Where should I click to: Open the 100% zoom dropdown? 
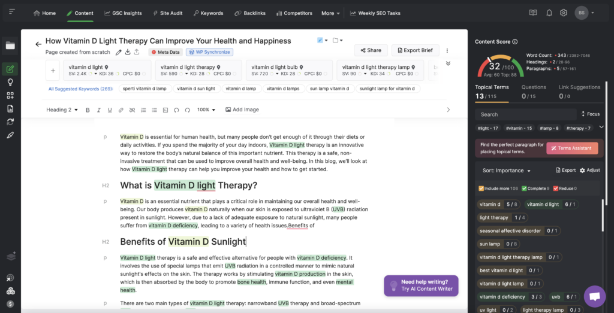click(206, 110)
